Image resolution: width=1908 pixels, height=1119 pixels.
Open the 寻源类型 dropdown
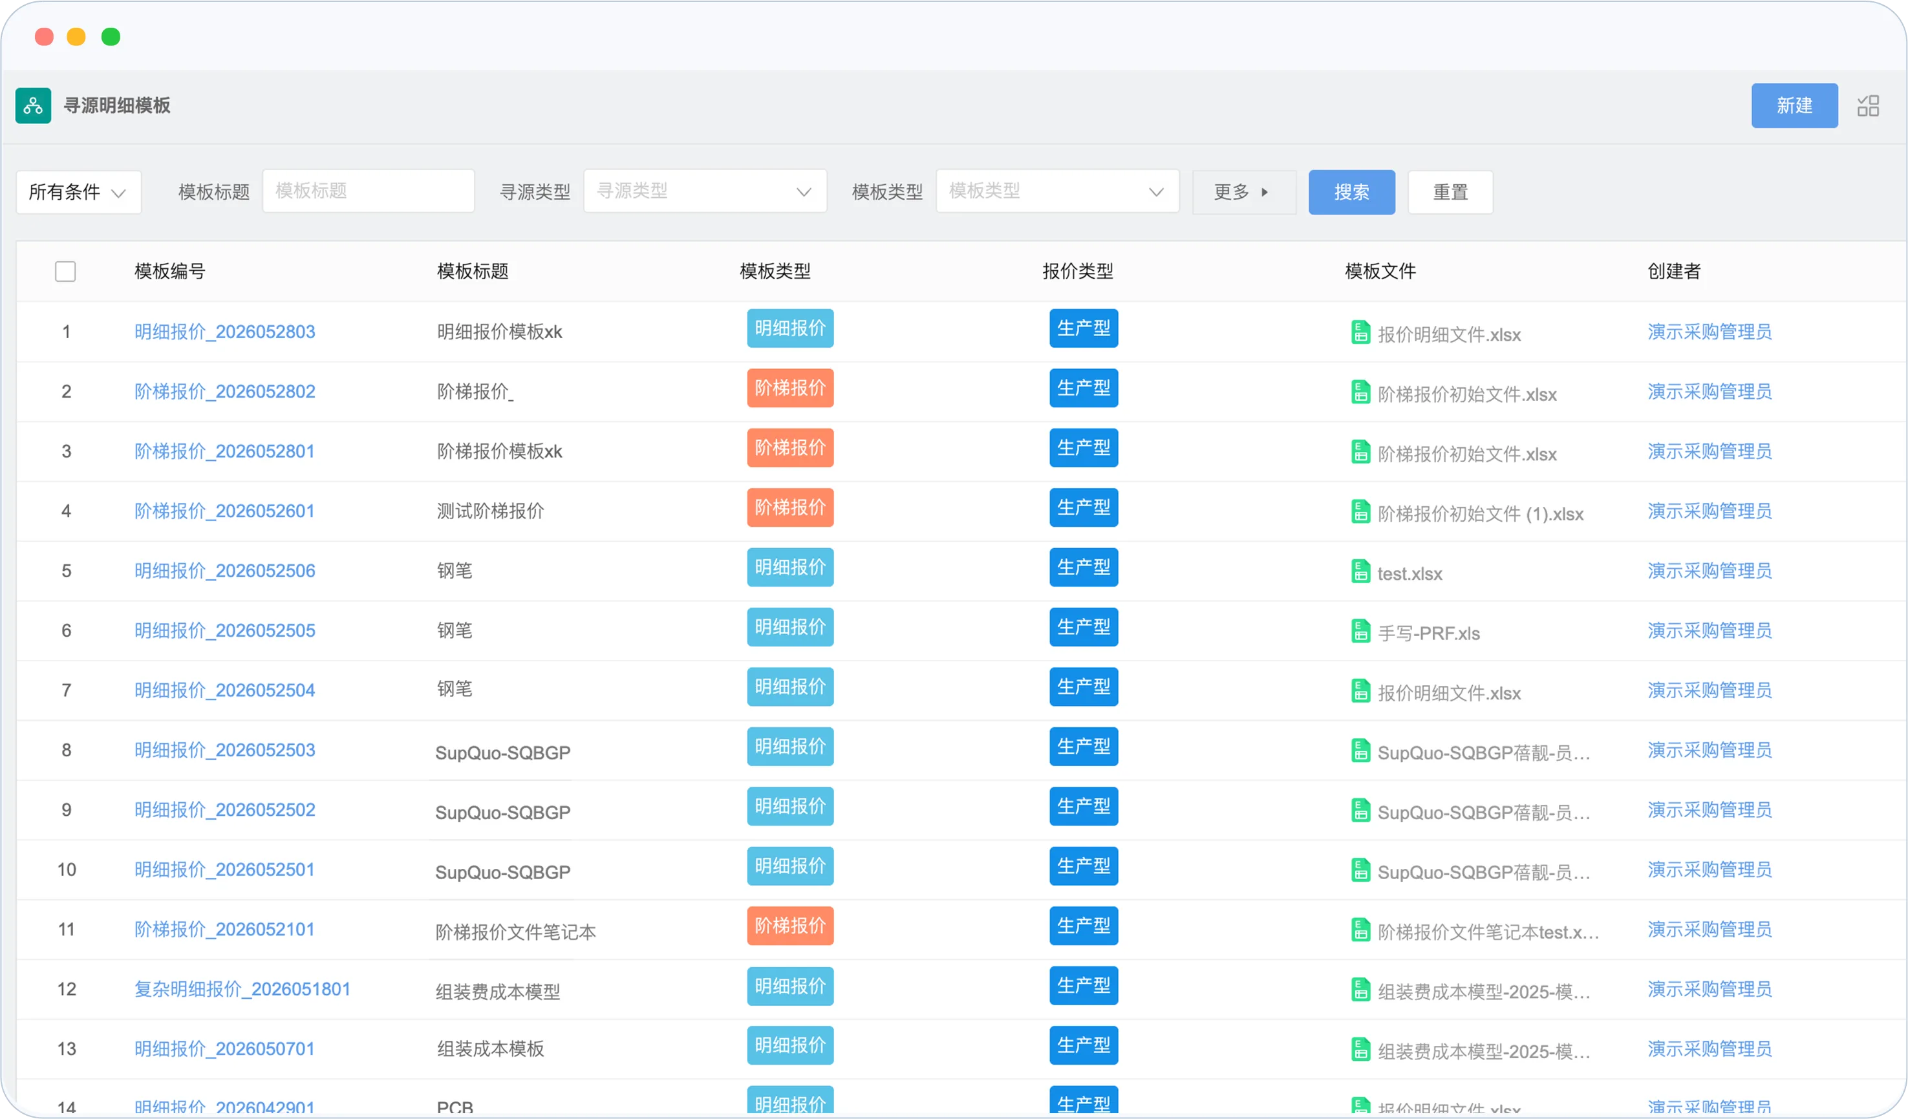[x=705, y=191]
